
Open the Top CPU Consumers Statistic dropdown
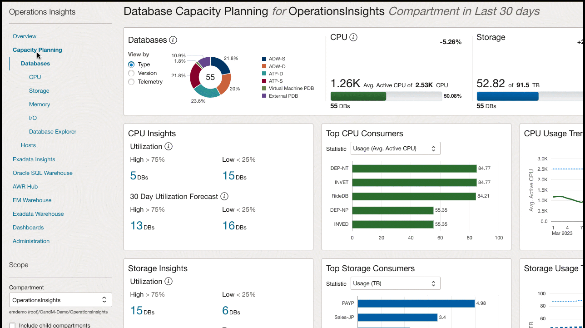pos(395,149)
